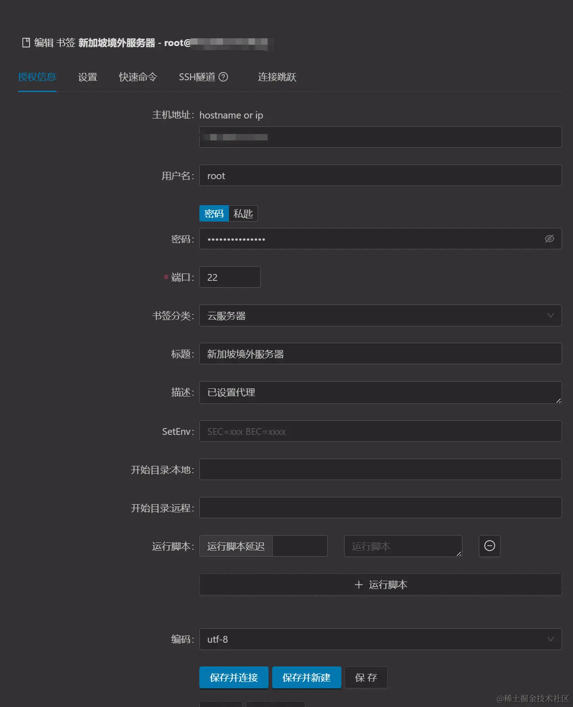Add a new 运行脚本 entry

click(380, 584)
